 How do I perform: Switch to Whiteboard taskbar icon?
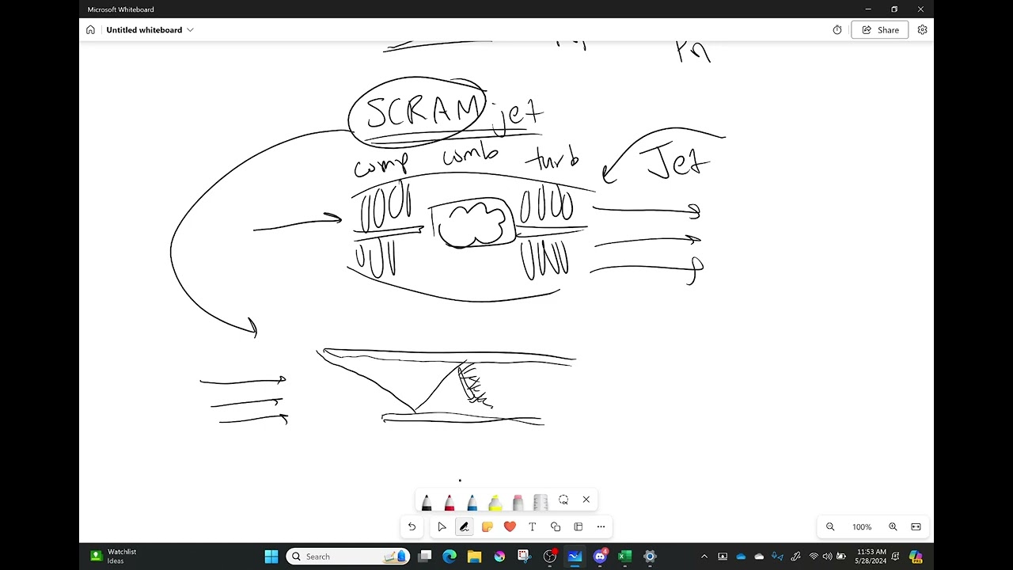click(x=575, y=557)
